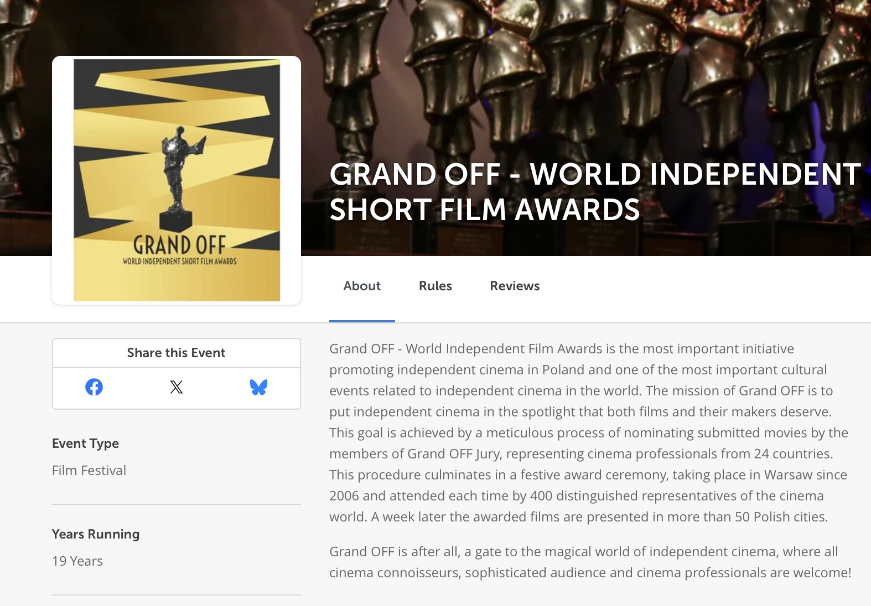Click the Years Running label

(96, 534)
